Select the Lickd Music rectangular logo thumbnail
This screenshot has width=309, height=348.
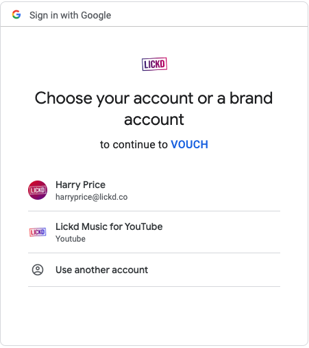(x=38, y=232)
